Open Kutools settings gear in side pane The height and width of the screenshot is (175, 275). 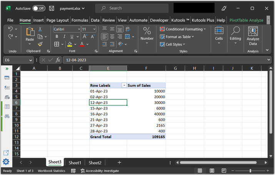pos(6,162)
